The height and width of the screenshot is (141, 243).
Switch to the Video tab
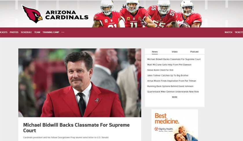[174, 52]
